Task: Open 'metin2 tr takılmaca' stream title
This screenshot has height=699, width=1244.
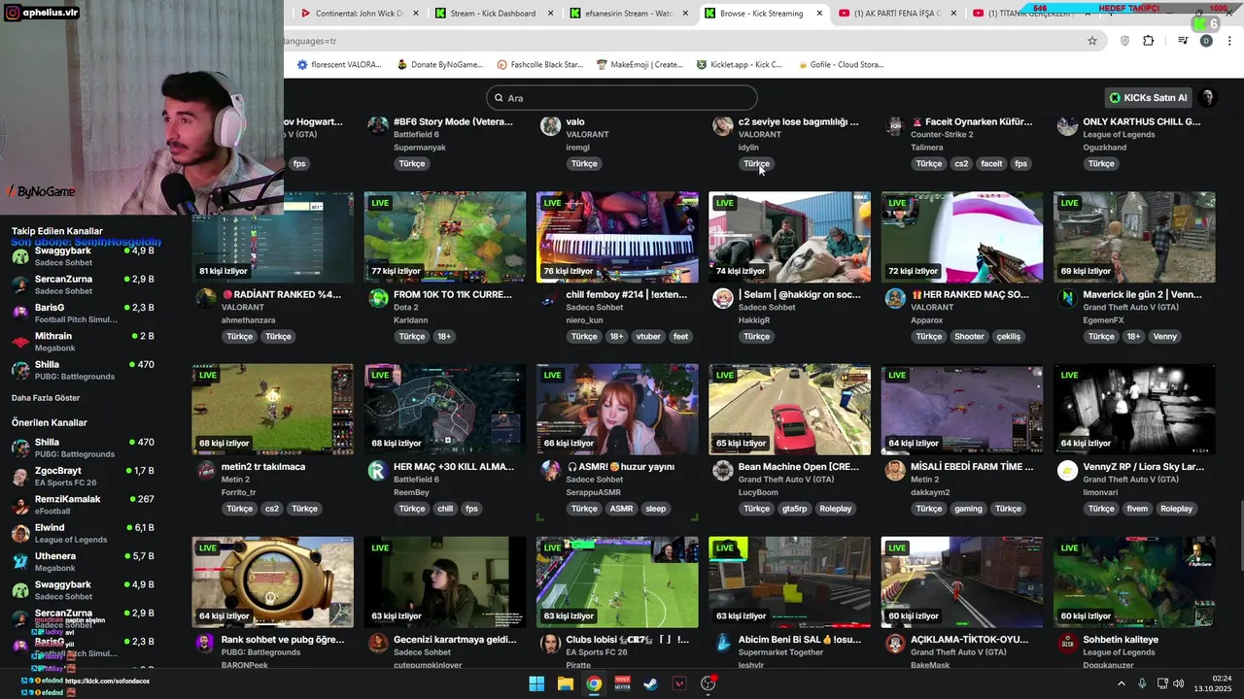Action: 263,467
